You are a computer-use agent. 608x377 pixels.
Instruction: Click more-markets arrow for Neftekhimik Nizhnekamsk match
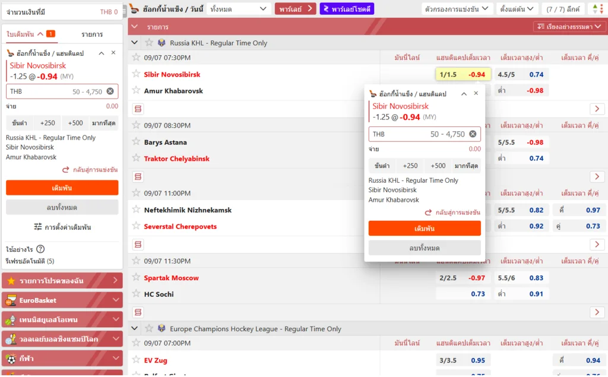click(597, 245)
